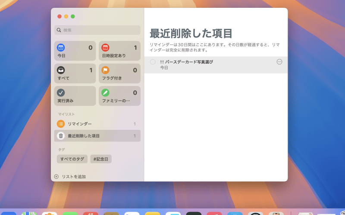Open the フラグ付き smart list card
The image size is (345, 215).
tap(119, 74)
